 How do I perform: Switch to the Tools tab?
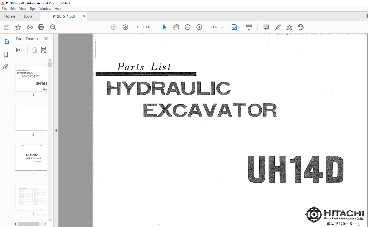pyautogui.click(x=28, y=16)
